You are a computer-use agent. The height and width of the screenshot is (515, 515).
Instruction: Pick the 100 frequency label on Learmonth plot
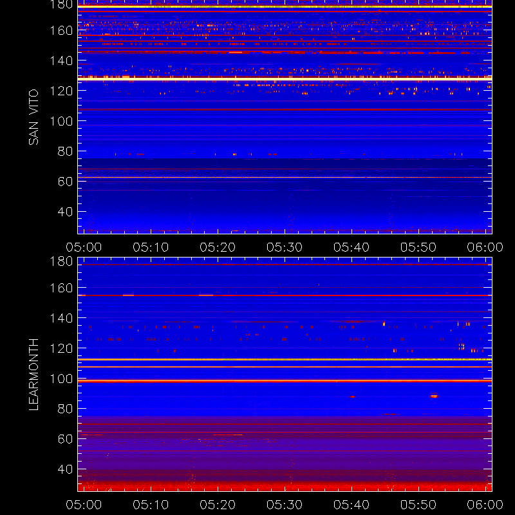61,379
